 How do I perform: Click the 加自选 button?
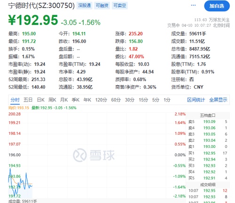click(x=217, y=6)
